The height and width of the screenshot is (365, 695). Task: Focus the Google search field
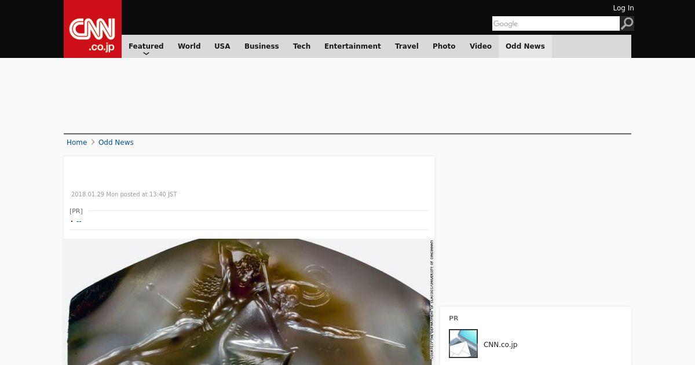coord(556,23)
